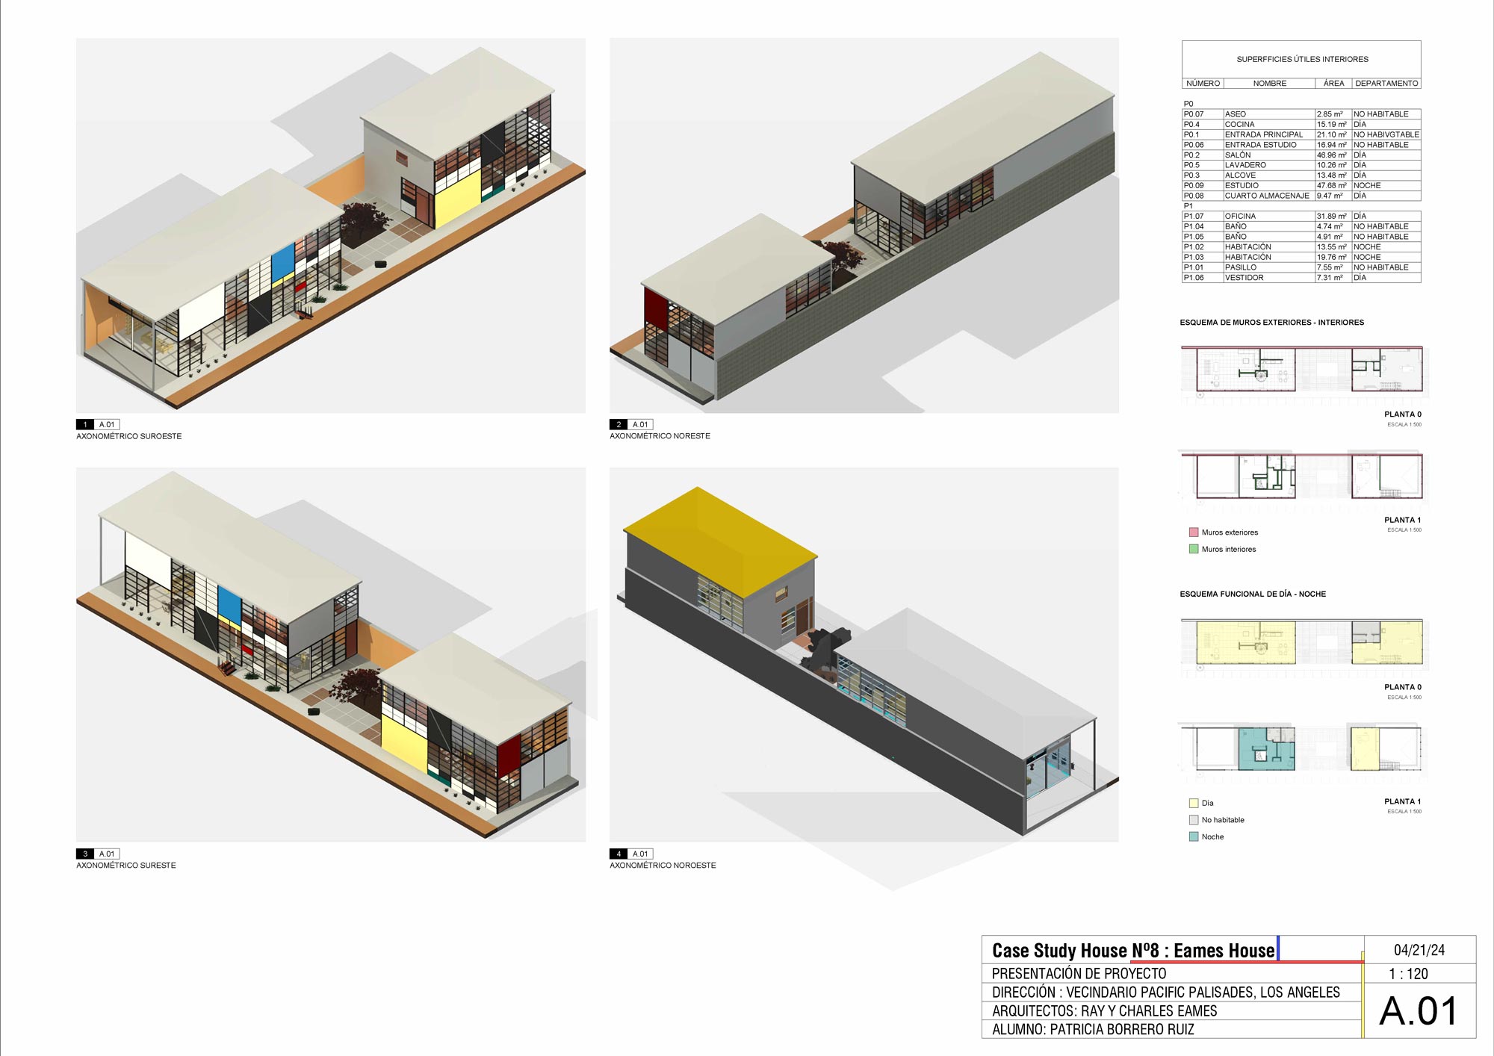1494x1056 pixels.
Task: Click the '46.96 m²' area cell
Action: point(1333,155)
